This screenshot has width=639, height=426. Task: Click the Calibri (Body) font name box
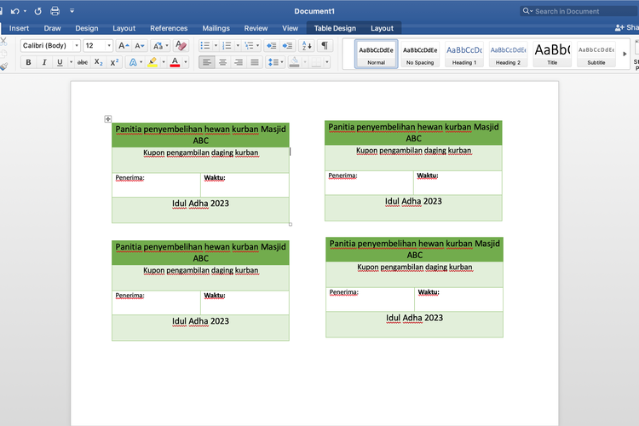click(47, 46)
